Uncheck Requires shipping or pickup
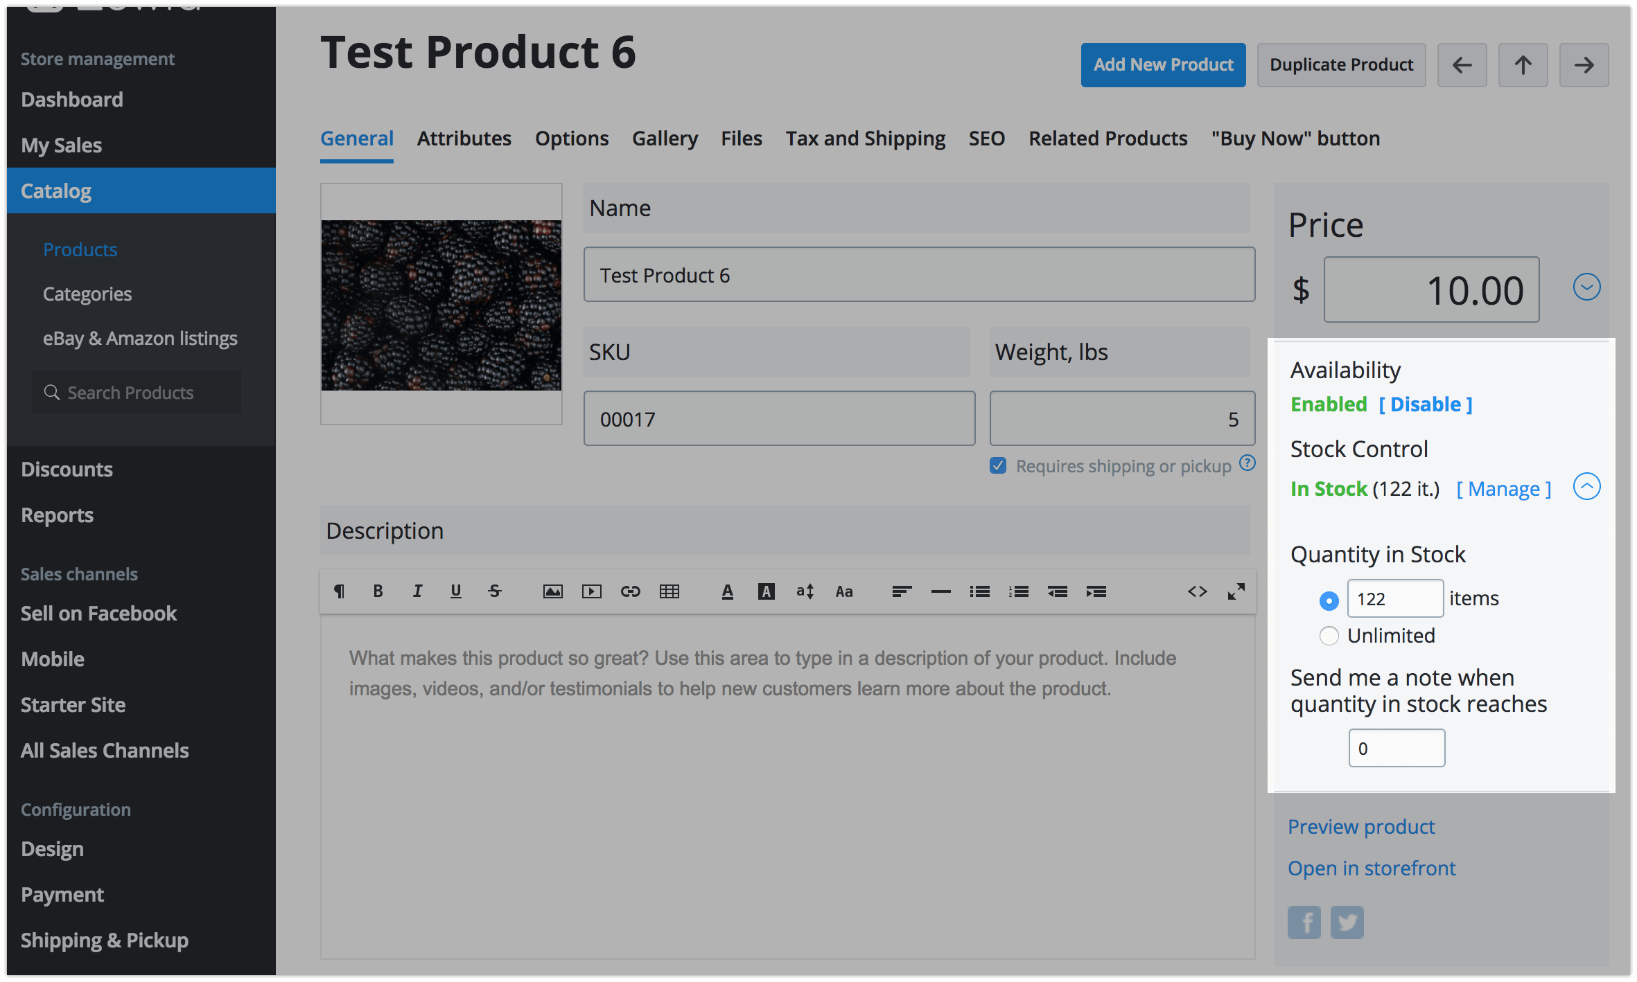1637x982 pixels. 998,465
